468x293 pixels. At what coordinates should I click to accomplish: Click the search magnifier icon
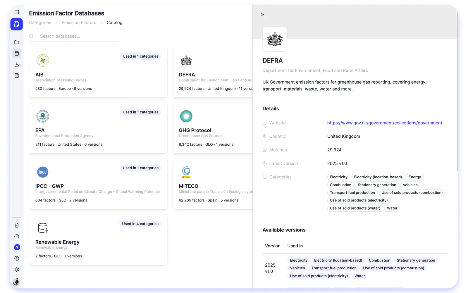tap(32, 36)
